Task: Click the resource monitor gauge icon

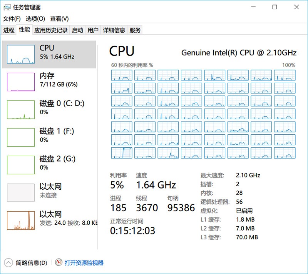Action: click(x=59, y=262)
